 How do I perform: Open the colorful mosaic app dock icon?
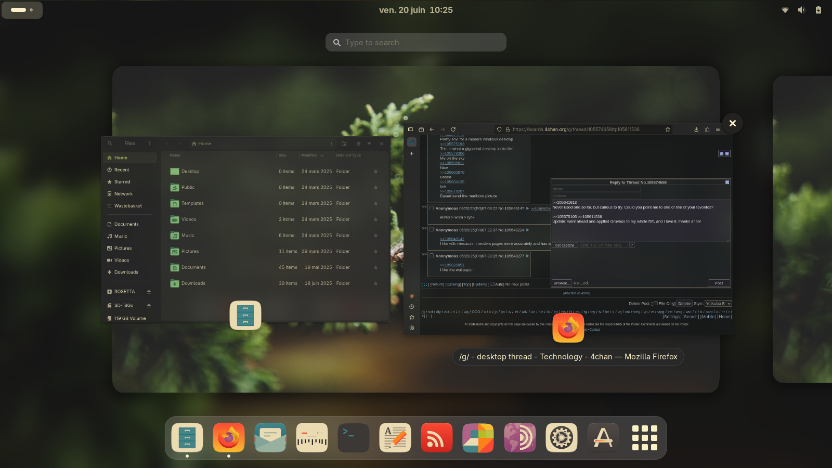(478, 437)
